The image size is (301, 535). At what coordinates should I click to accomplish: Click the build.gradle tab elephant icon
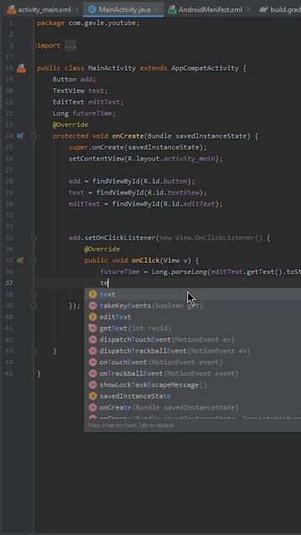pos(263,9)
